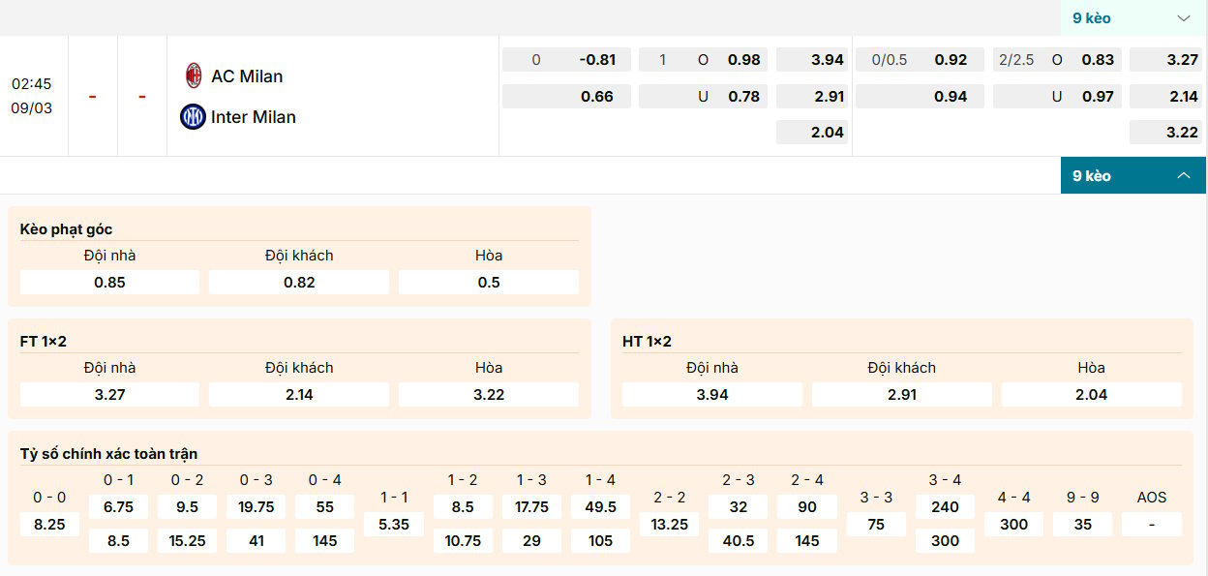Click the handicap odds -0.81 cell

tap(566, 60)
